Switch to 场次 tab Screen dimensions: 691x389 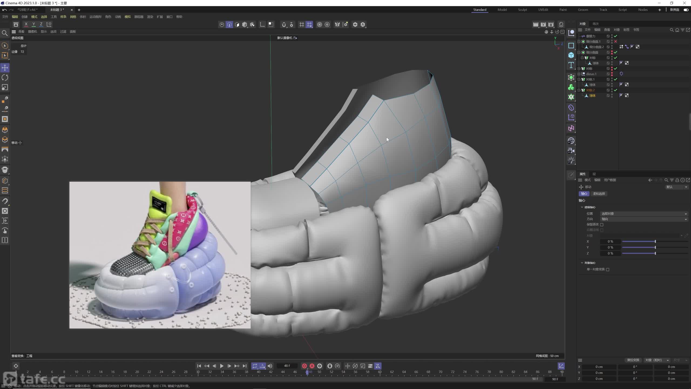tap(595, 24)
